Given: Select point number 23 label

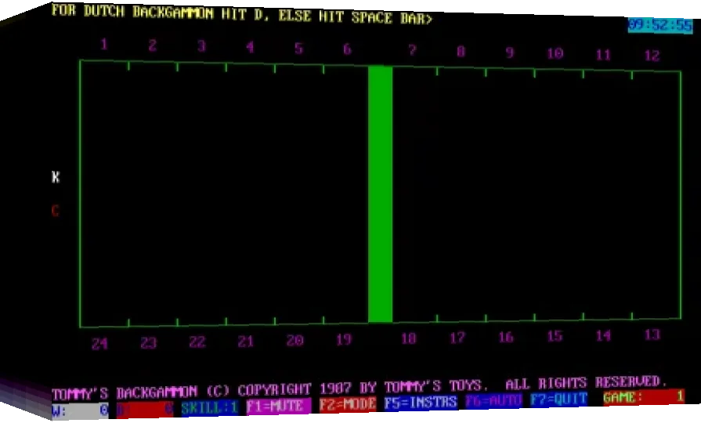Looking at the screenshot, I should (149, 343).
